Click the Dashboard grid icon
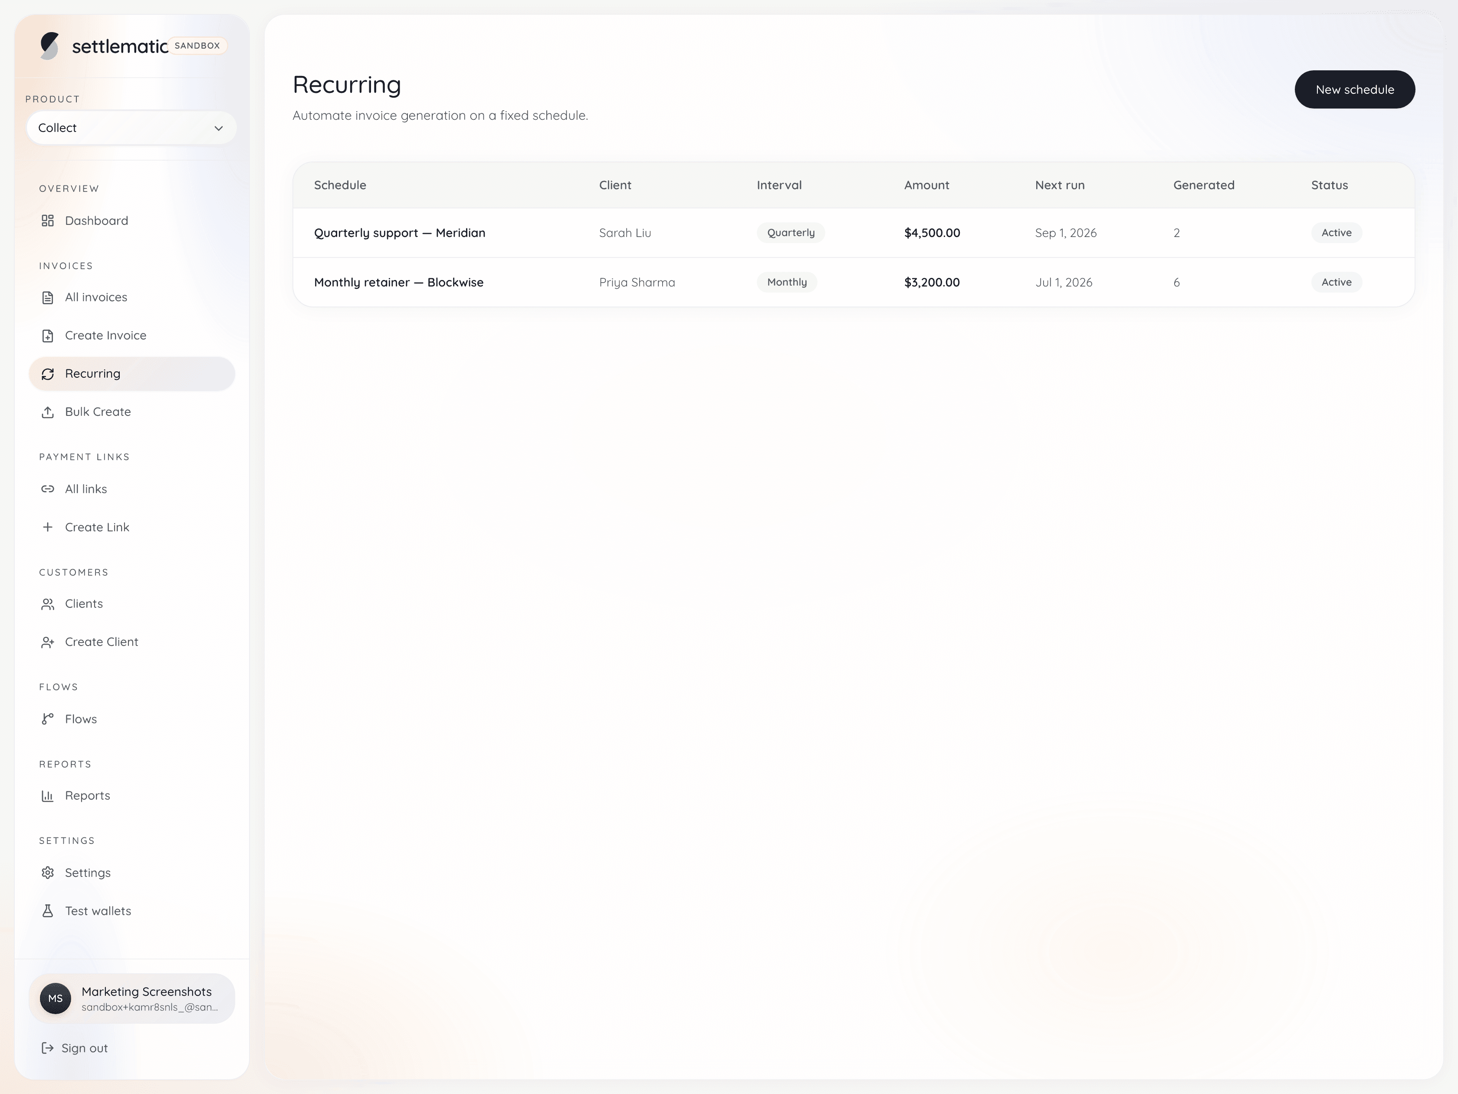Viewport: 1458px width, 1094px height. click(x=47, y=221)
